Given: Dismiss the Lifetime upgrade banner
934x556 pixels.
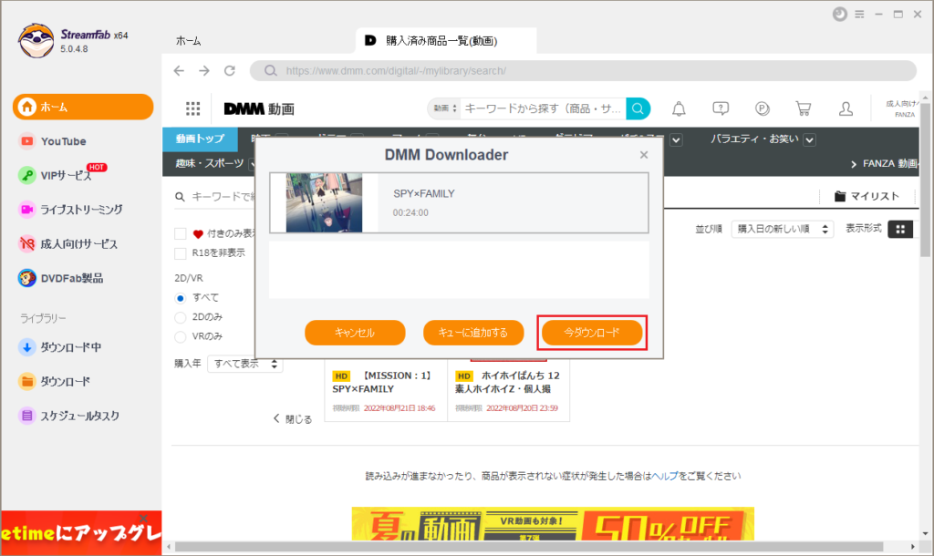Looking at the screenshot, I should pos(143,518).
